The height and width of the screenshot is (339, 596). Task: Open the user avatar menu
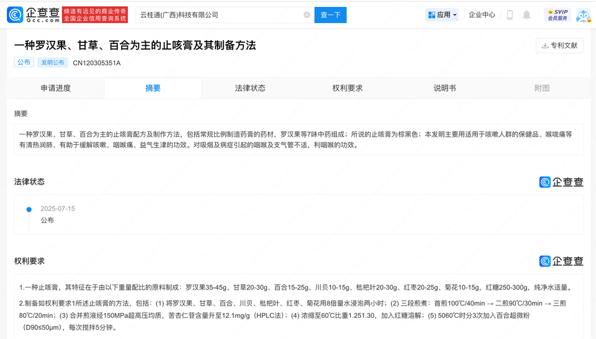pos(583,15)
